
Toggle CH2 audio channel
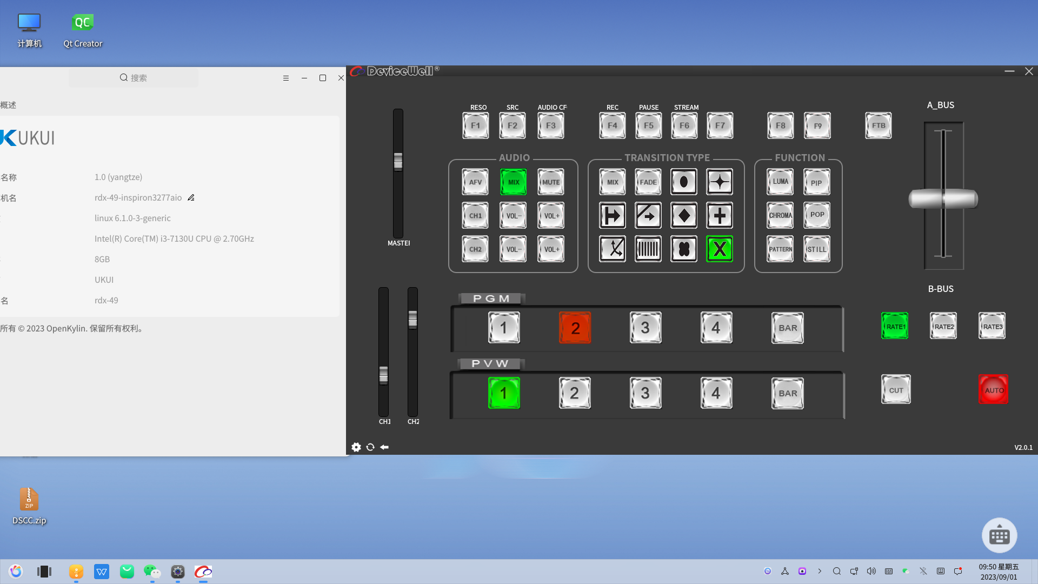point(475,249)
